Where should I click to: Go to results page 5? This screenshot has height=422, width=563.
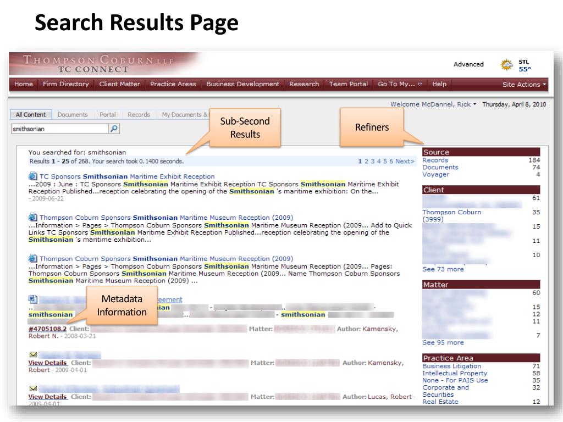point(385,161)
